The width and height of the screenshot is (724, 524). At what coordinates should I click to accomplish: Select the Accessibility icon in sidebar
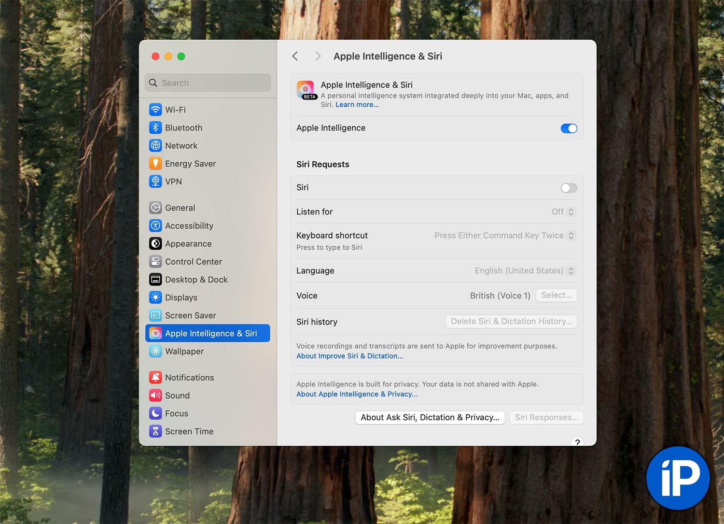pyautogui.click(x=155, y=226)
